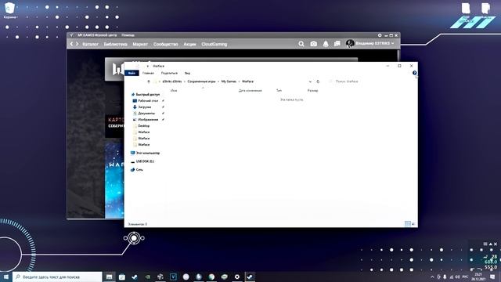Open the Главная ribbon tab in Explorer
This screenshot has width=501, height=282.
(x=148, y=73)
